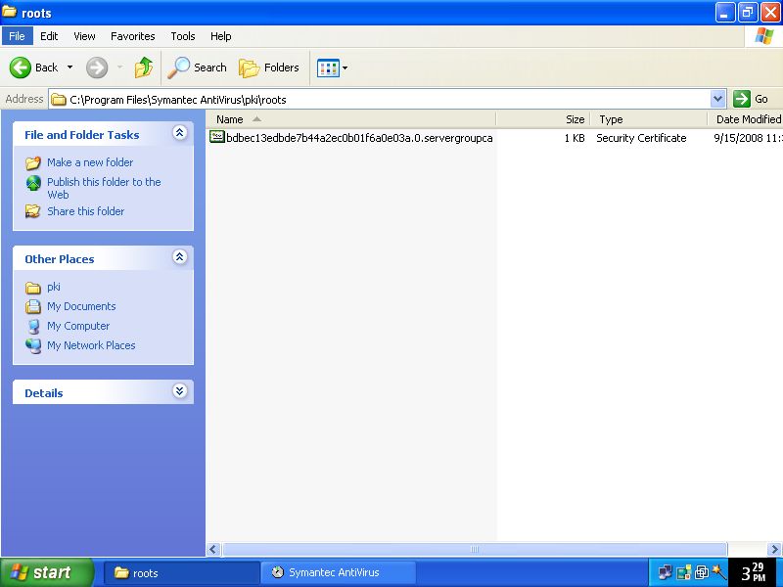
Task: Toggle the Folders pane icon
Action: coord(249,68)
